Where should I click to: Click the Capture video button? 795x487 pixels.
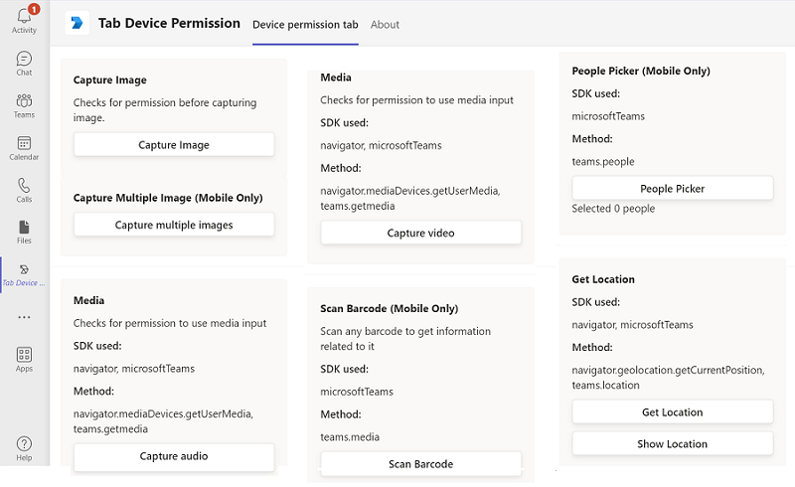(420, 233)
